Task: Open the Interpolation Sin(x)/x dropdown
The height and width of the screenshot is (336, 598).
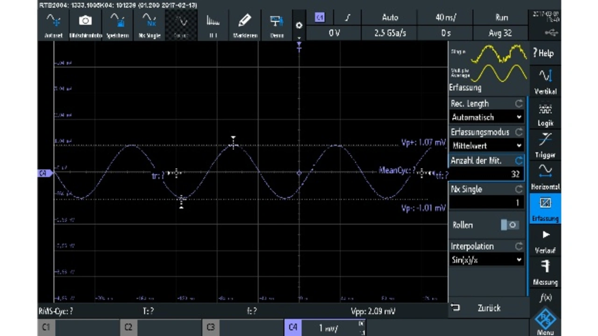Action: [486, 260]
